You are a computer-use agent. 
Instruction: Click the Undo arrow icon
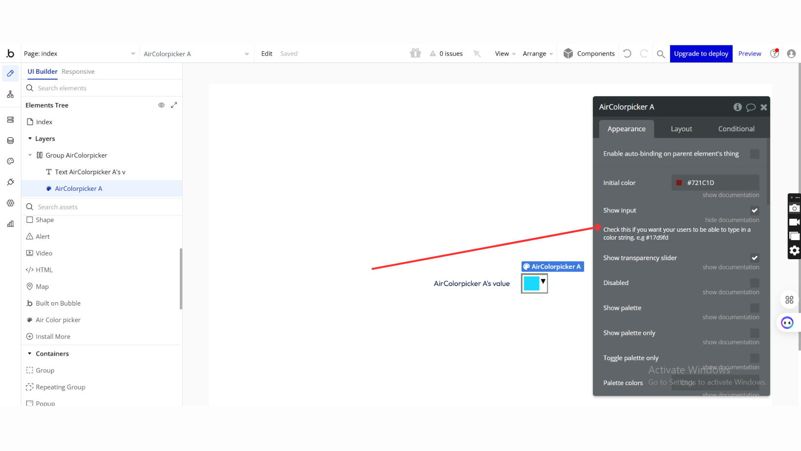(x=628, y=54)
